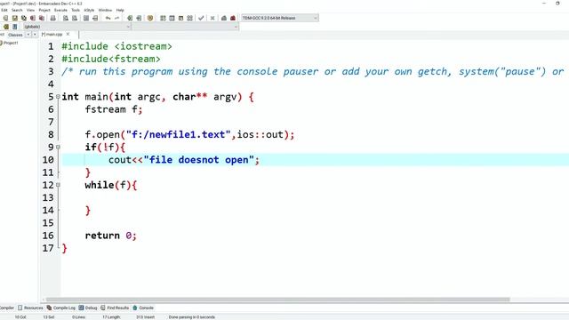569x320 pixels.
Task: Click the "return 0;" statement
Action: pos(110,236)
